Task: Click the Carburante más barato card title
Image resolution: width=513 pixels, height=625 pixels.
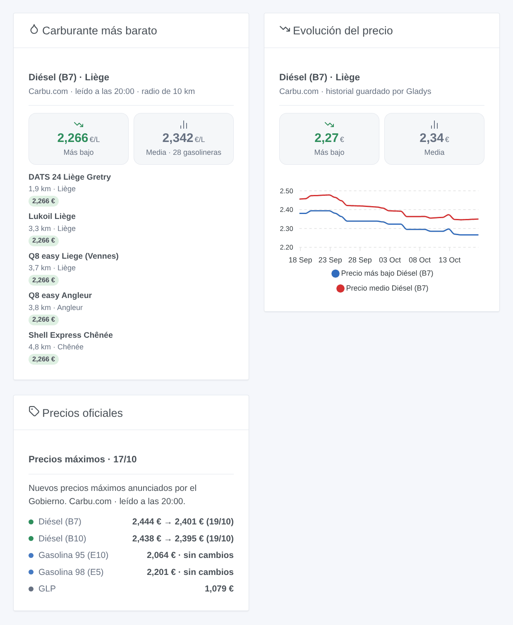Action: [x=100, y=31]
